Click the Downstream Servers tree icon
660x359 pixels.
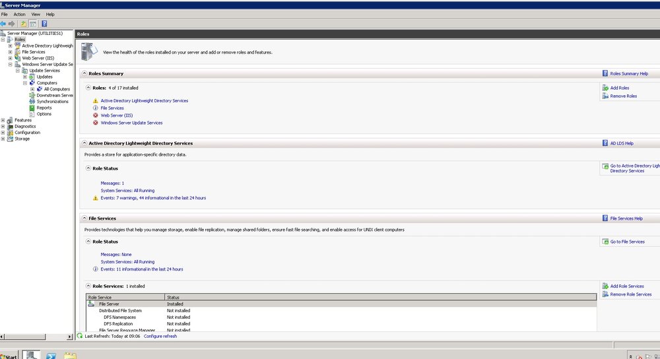(x=32, y=95)
